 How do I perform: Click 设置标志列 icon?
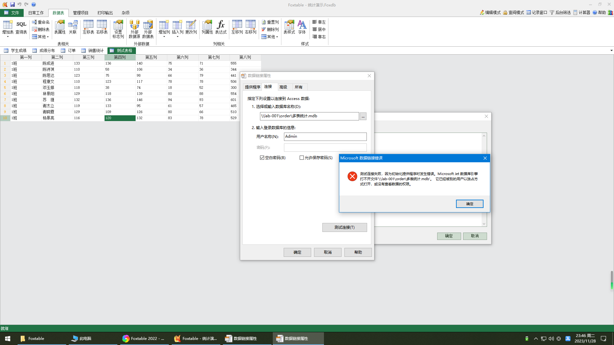(x=118, y=29)
